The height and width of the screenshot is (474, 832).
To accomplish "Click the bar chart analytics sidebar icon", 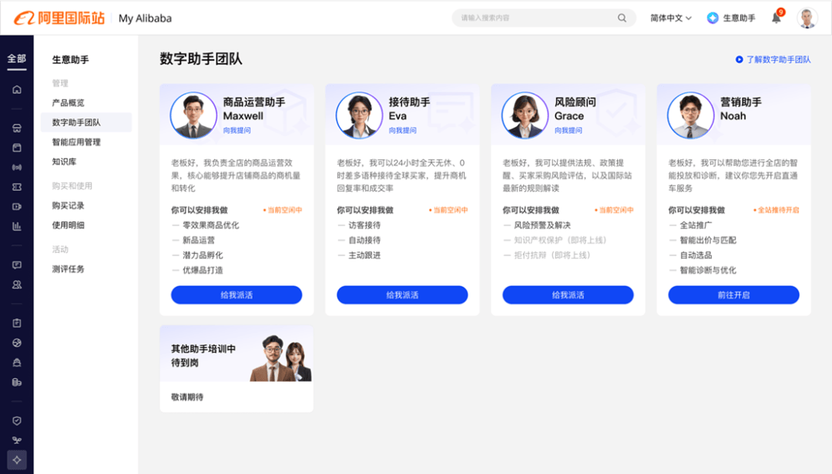I will point(17,226).
